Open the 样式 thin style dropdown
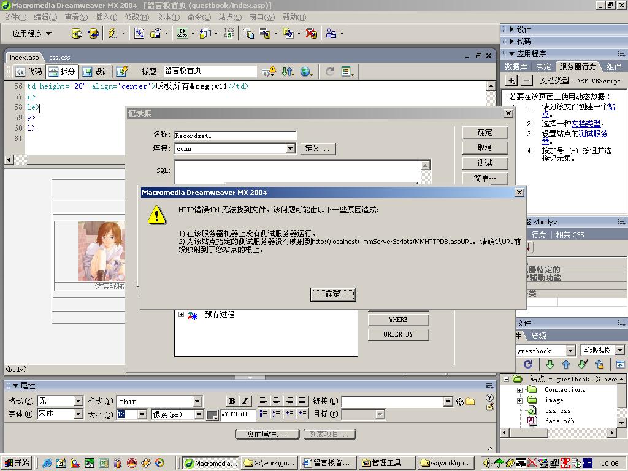Image resolution: width=628 pixels, height=471 pixels. pyautogui.click(x=197, y=401)
